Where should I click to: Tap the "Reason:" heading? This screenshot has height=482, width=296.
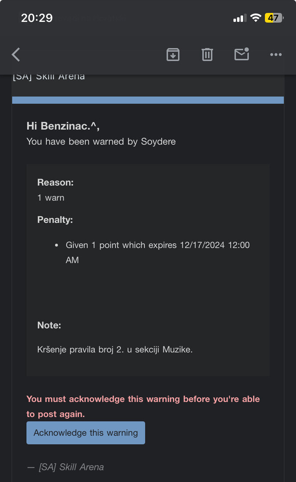click(55, 182)
